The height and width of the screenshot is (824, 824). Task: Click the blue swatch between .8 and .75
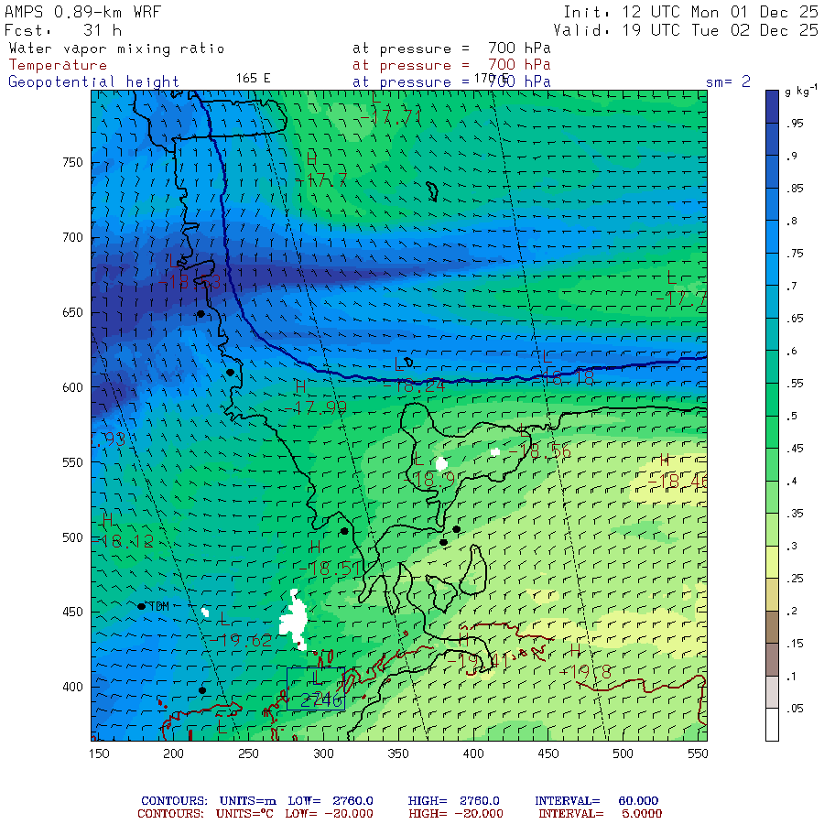772,236
